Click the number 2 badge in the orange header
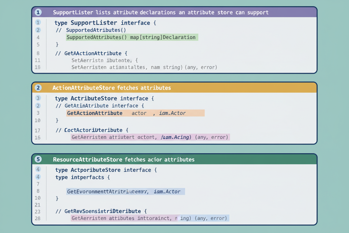The image size is (349, 233). [x=38, y=88]
